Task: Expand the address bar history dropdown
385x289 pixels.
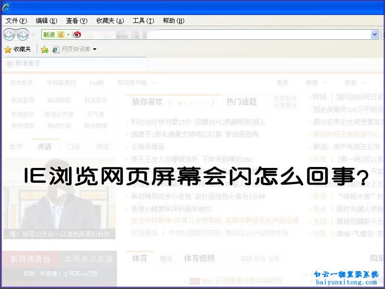Action: 374,34
